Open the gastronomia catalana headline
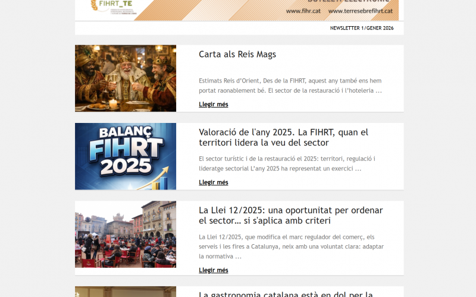Screen dimensions: 476x297 click(286, 293)
